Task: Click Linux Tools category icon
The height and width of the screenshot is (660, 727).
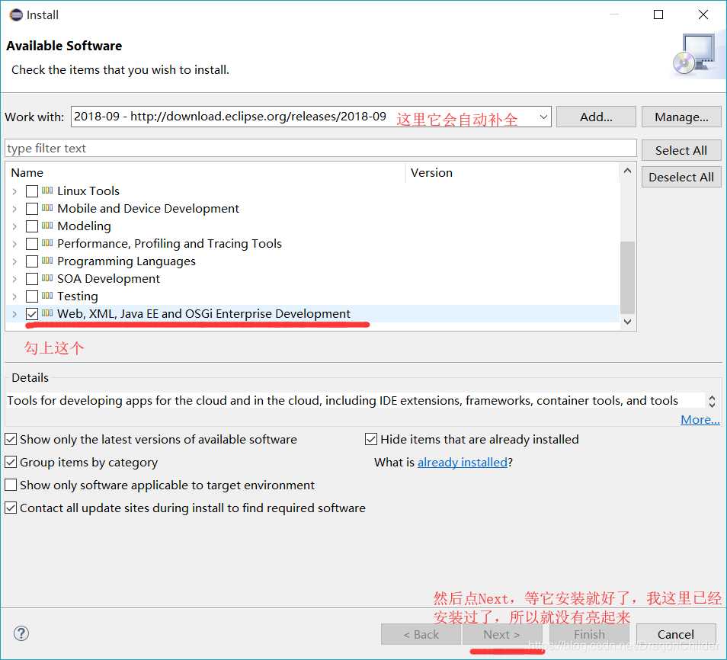Action: coord(47,191)
